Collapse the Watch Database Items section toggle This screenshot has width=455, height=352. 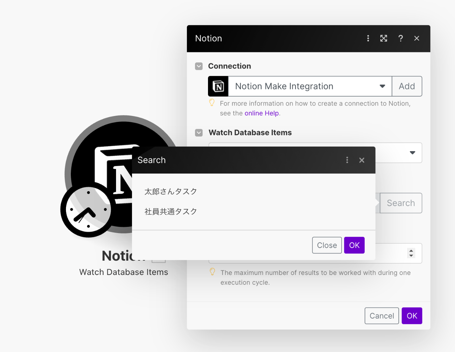point(199,133)
